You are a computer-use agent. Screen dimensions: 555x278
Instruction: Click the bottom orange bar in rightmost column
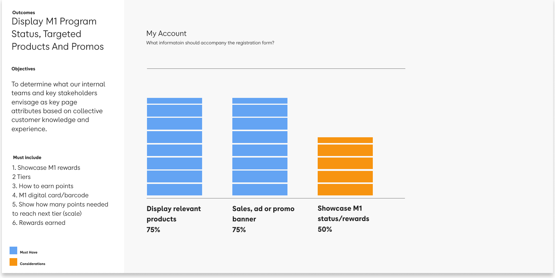click(x=345, y=189)
